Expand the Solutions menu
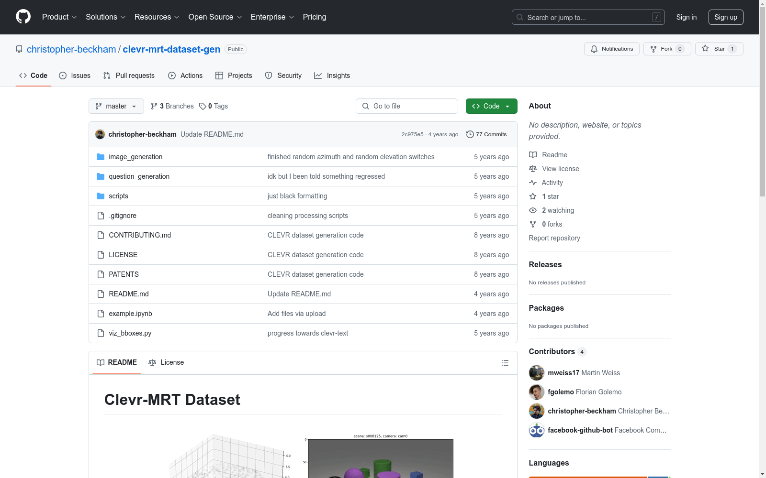Viewport: 766px width, 478px height. 106,17
